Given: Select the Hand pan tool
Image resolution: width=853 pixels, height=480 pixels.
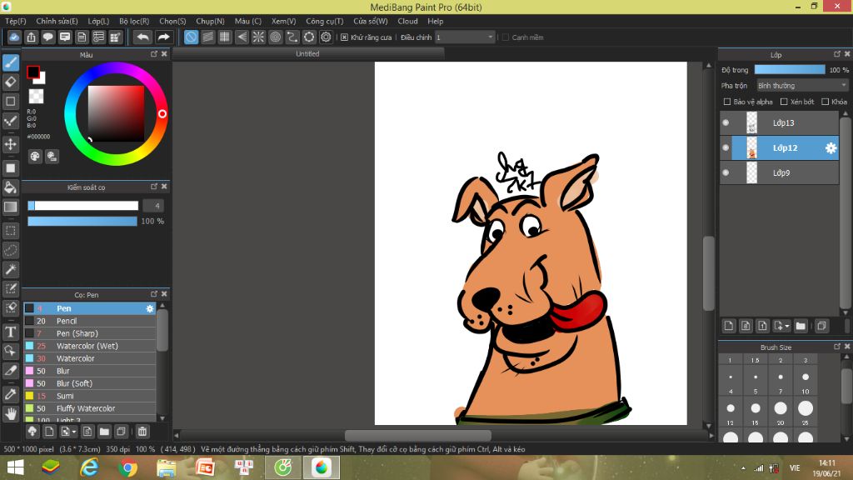Looking at the screenshot, I should click(10, 414).
